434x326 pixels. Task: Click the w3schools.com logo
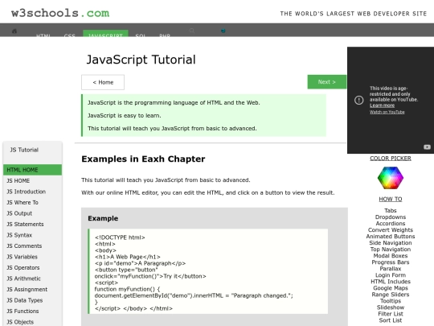pyautogui.click(x=60, y=13)
